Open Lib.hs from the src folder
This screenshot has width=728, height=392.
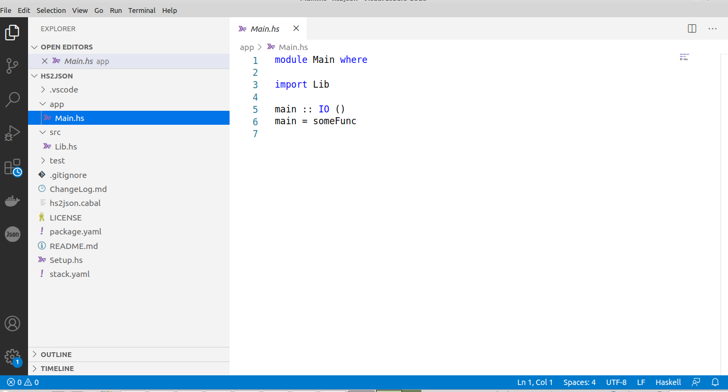(x=129, y=147)
